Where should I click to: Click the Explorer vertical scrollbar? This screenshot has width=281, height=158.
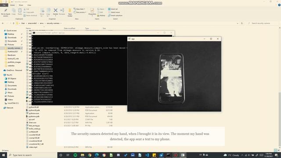click(x=280, y=119)
